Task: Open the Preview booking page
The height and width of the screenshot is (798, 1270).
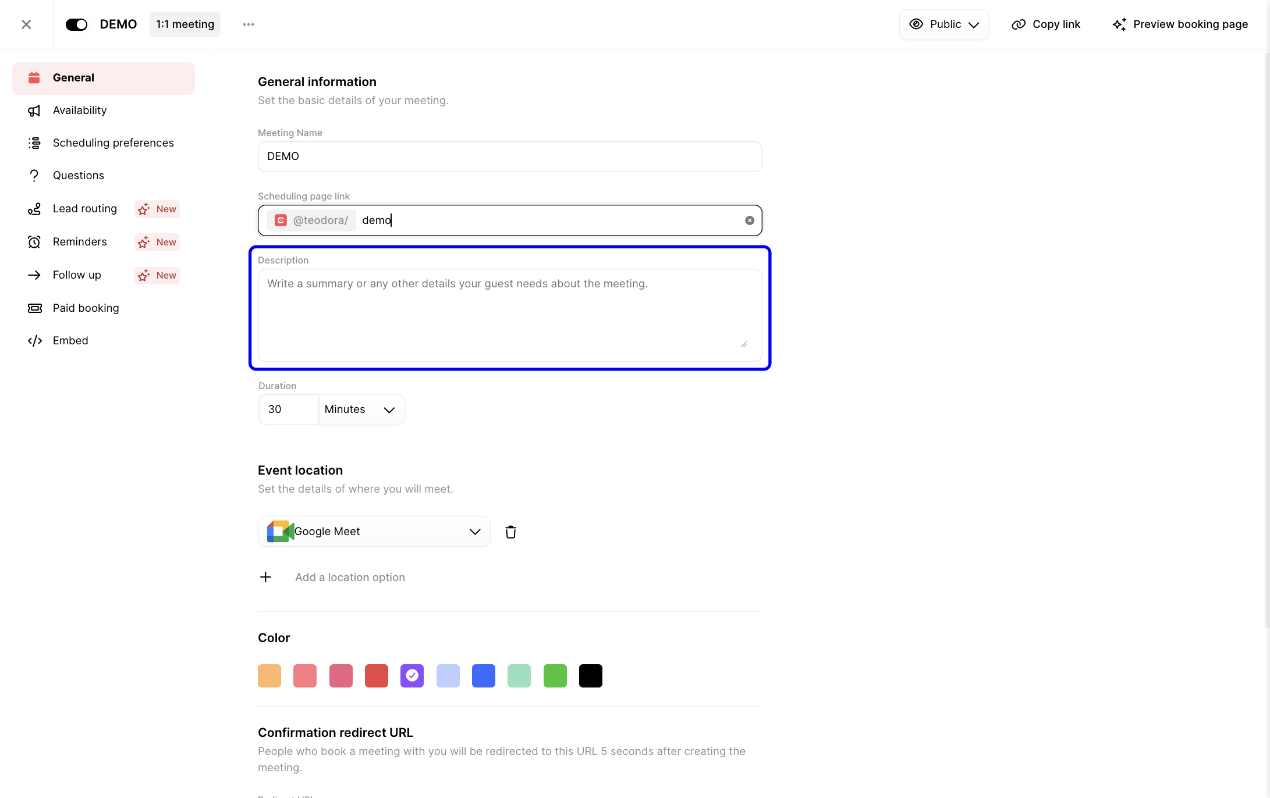Action: pyautogui.click(x=1180, y=24)
